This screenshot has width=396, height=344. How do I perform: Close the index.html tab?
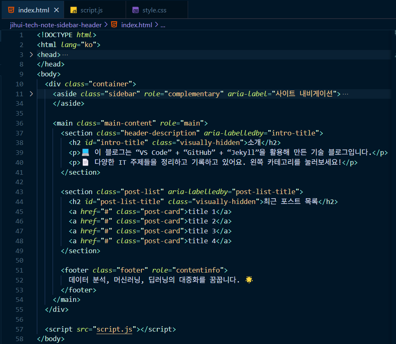56,10
